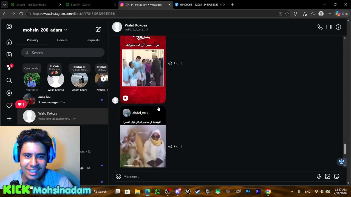Open Copilot Chat button

click(342, 14)
